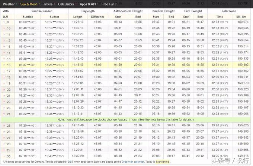Viewport: 253px width, 166px height.
Task: Click the 2016 year cell
Action: pyautogui.click(x=6, y=11)
